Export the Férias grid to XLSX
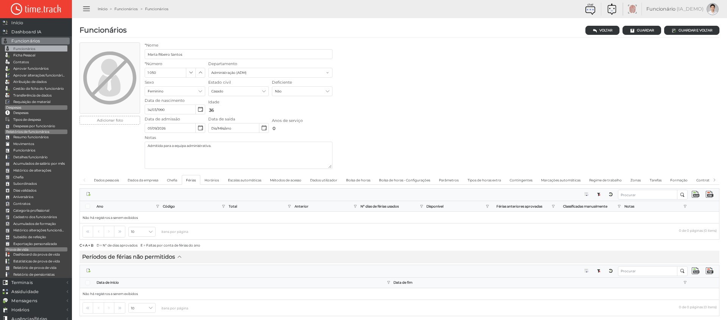The width and height of the screenshot is (727, 320). click(696, 195)
